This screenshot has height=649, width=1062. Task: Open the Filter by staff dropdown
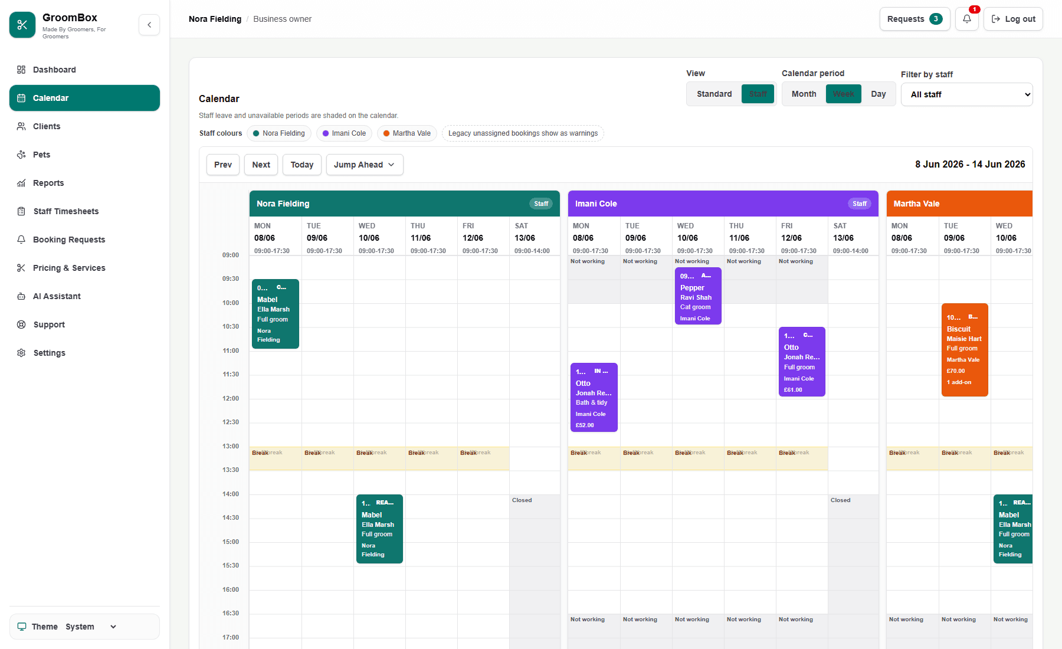tap(966, 94)
